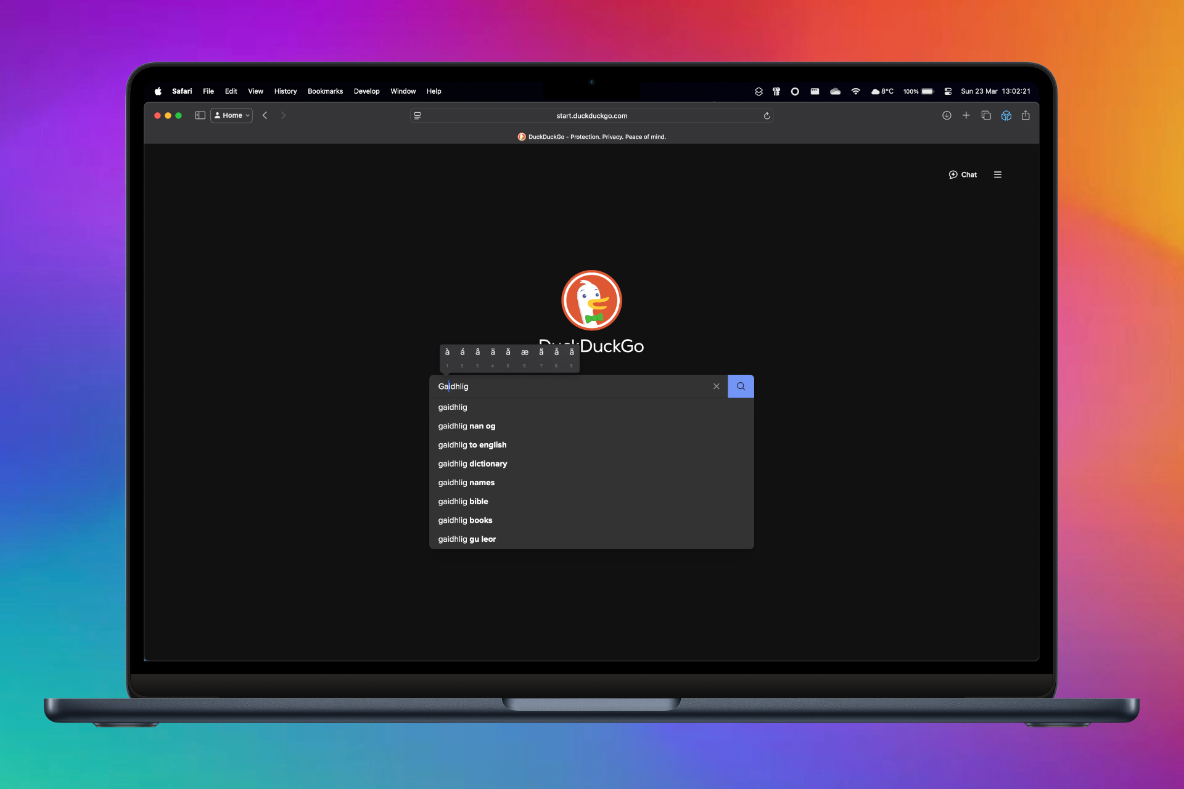
Task: Open the File menu
Action: pyautogui.click(x=208, y=91)
